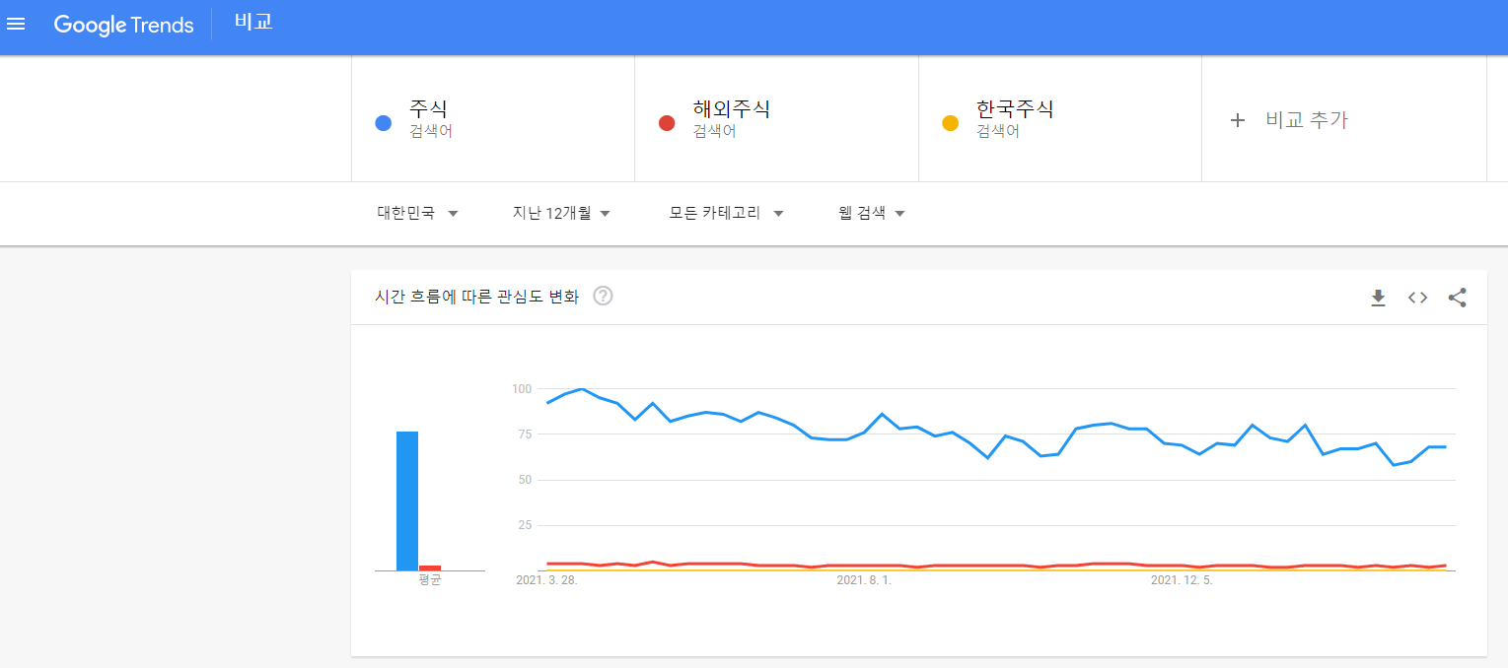Download the interest-over-time chart as CSV

click(x=1378, y=298)
